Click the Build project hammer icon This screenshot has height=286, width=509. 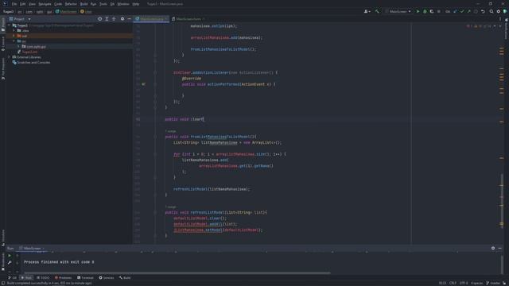tap(377, 11)
